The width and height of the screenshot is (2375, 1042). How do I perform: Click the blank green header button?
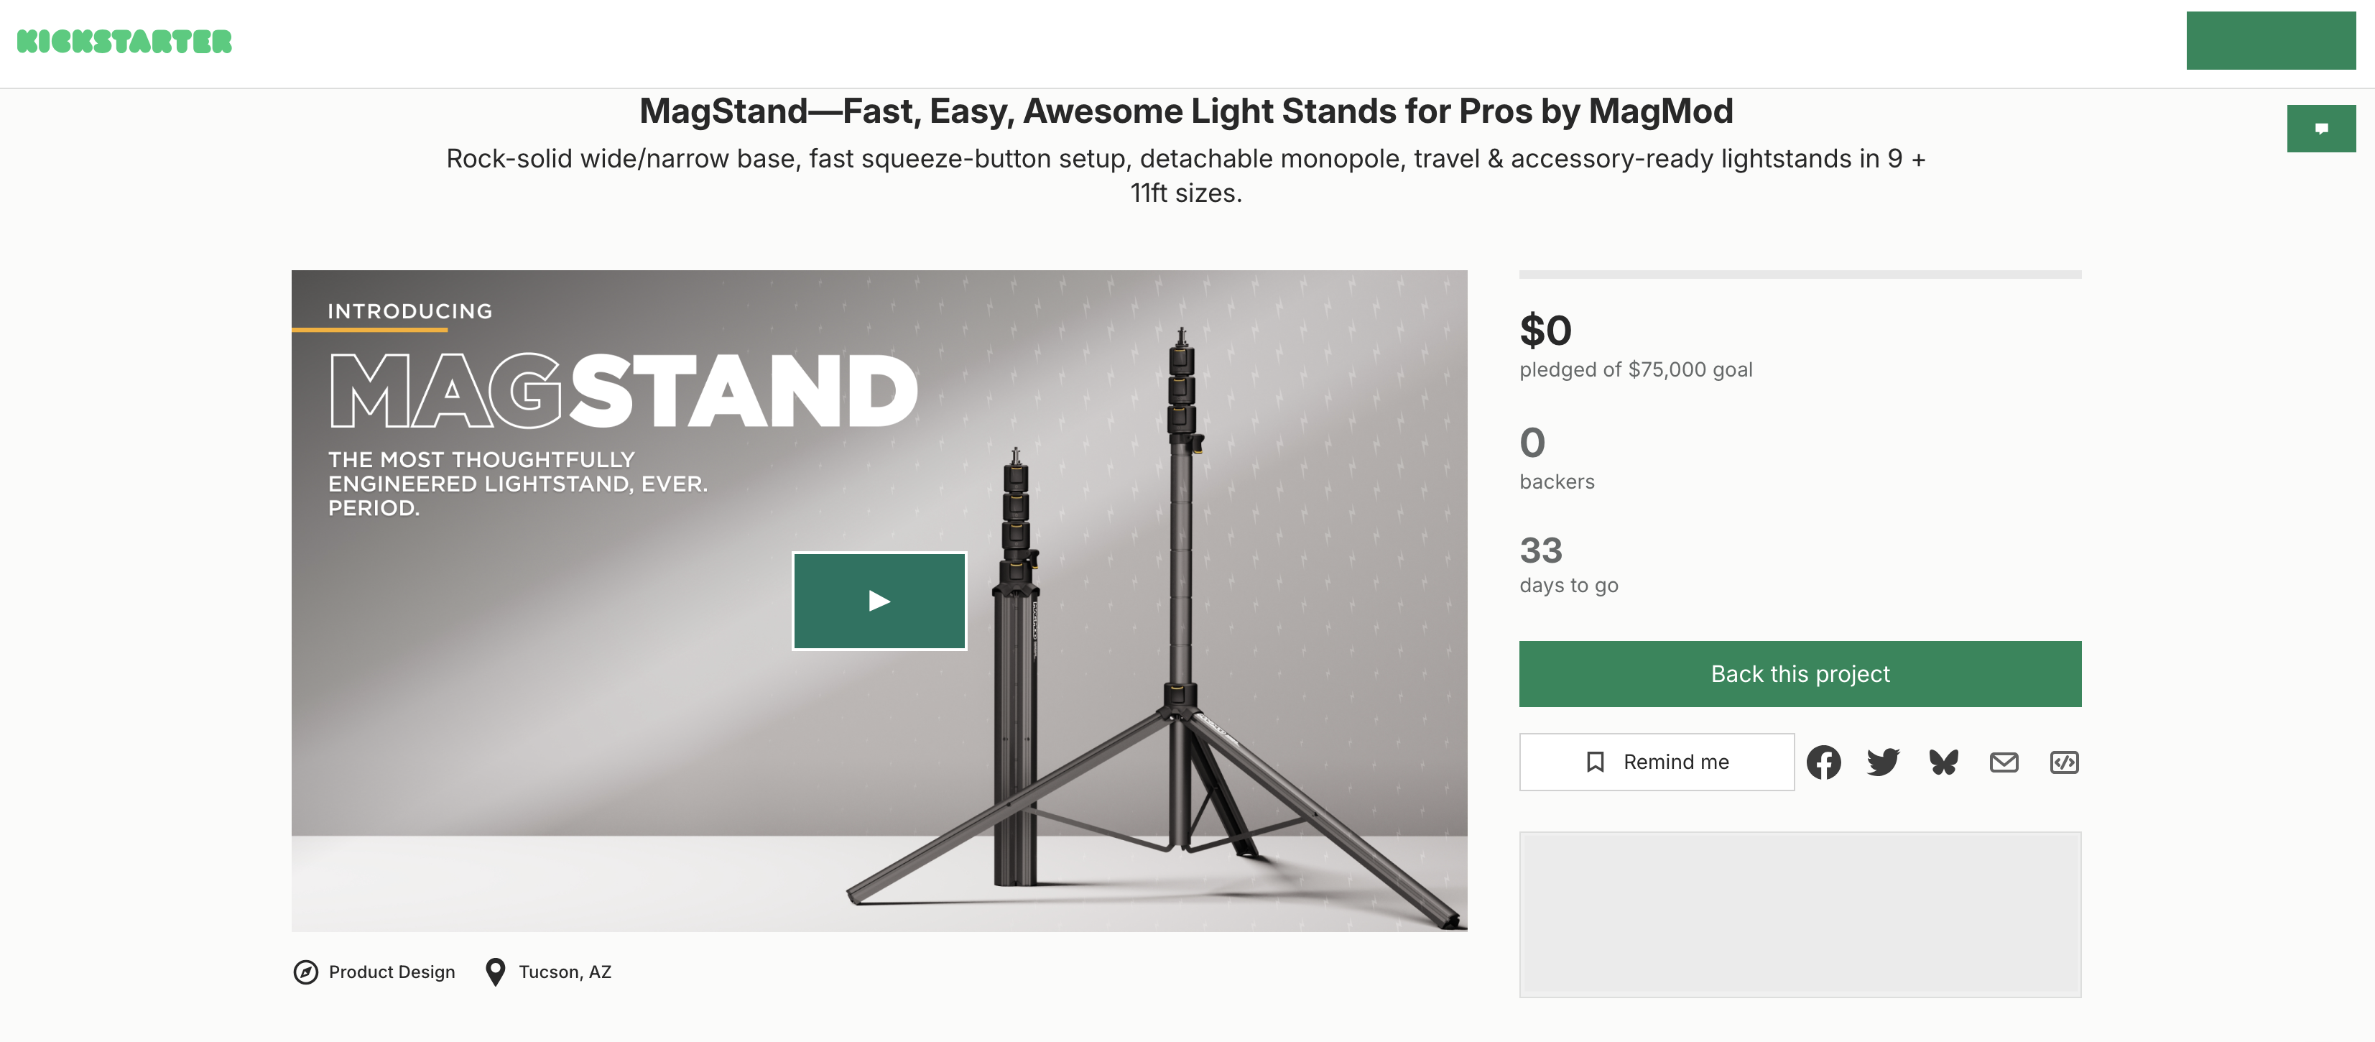click(x=2270, y=40)
